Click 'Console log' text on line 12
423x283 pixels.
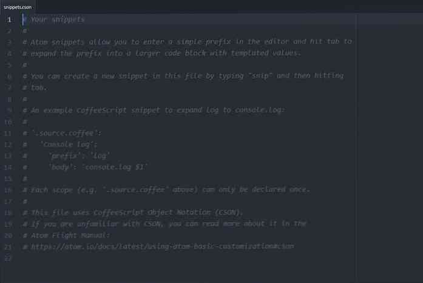click(67, 145)
